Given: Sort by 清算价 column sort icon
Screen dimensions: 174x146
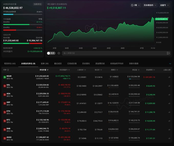Looking at the screenshot, I should [x=117, y=70].
